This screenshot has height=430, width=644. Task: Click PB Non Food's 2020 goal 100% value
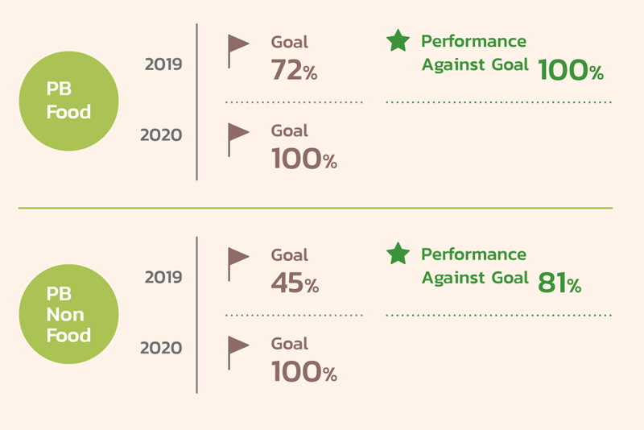pos(304,371)
